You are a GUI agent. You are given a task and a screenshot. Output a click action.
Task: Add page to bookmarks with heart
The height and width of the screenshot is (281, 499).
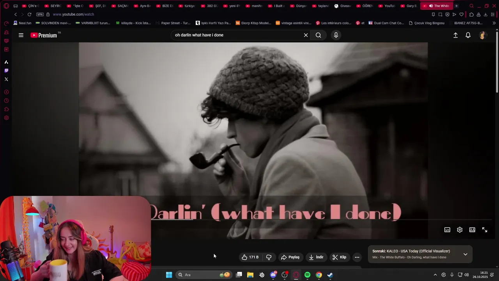[461, 14]
